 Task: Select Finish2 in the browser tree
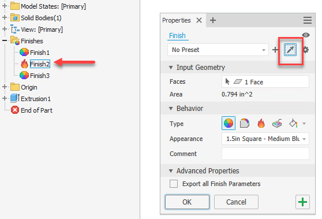(40, 64)
